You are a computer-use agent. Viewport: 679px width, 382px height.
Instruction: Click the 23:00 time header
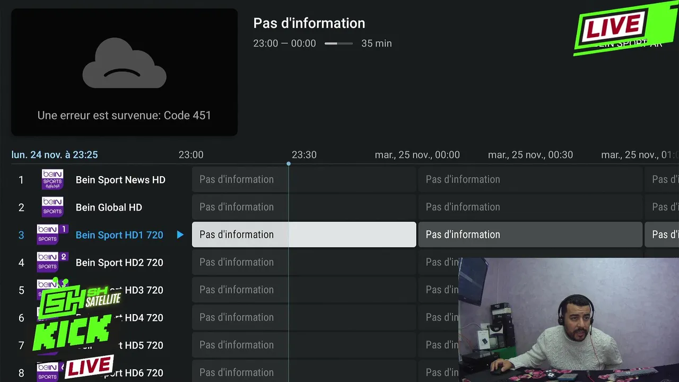click(x=191, y=155)
